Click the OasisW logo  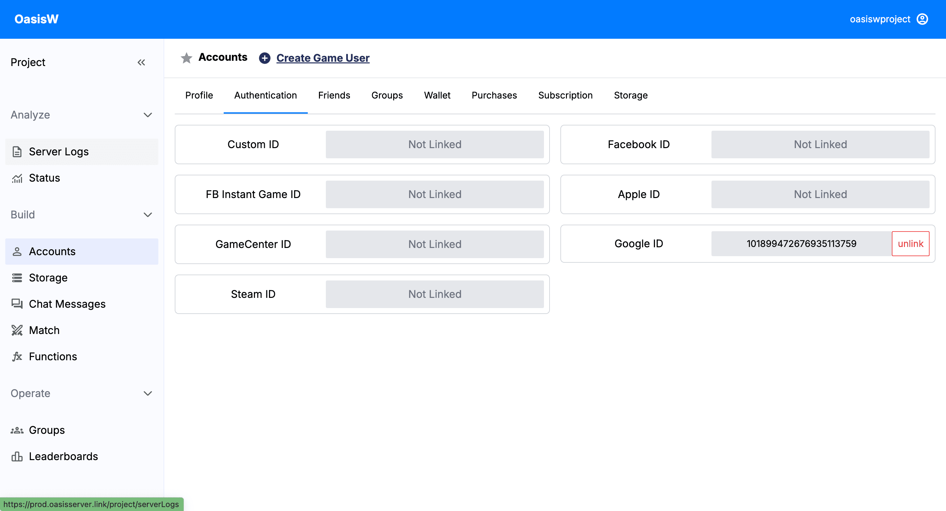[x=36, y=19]
